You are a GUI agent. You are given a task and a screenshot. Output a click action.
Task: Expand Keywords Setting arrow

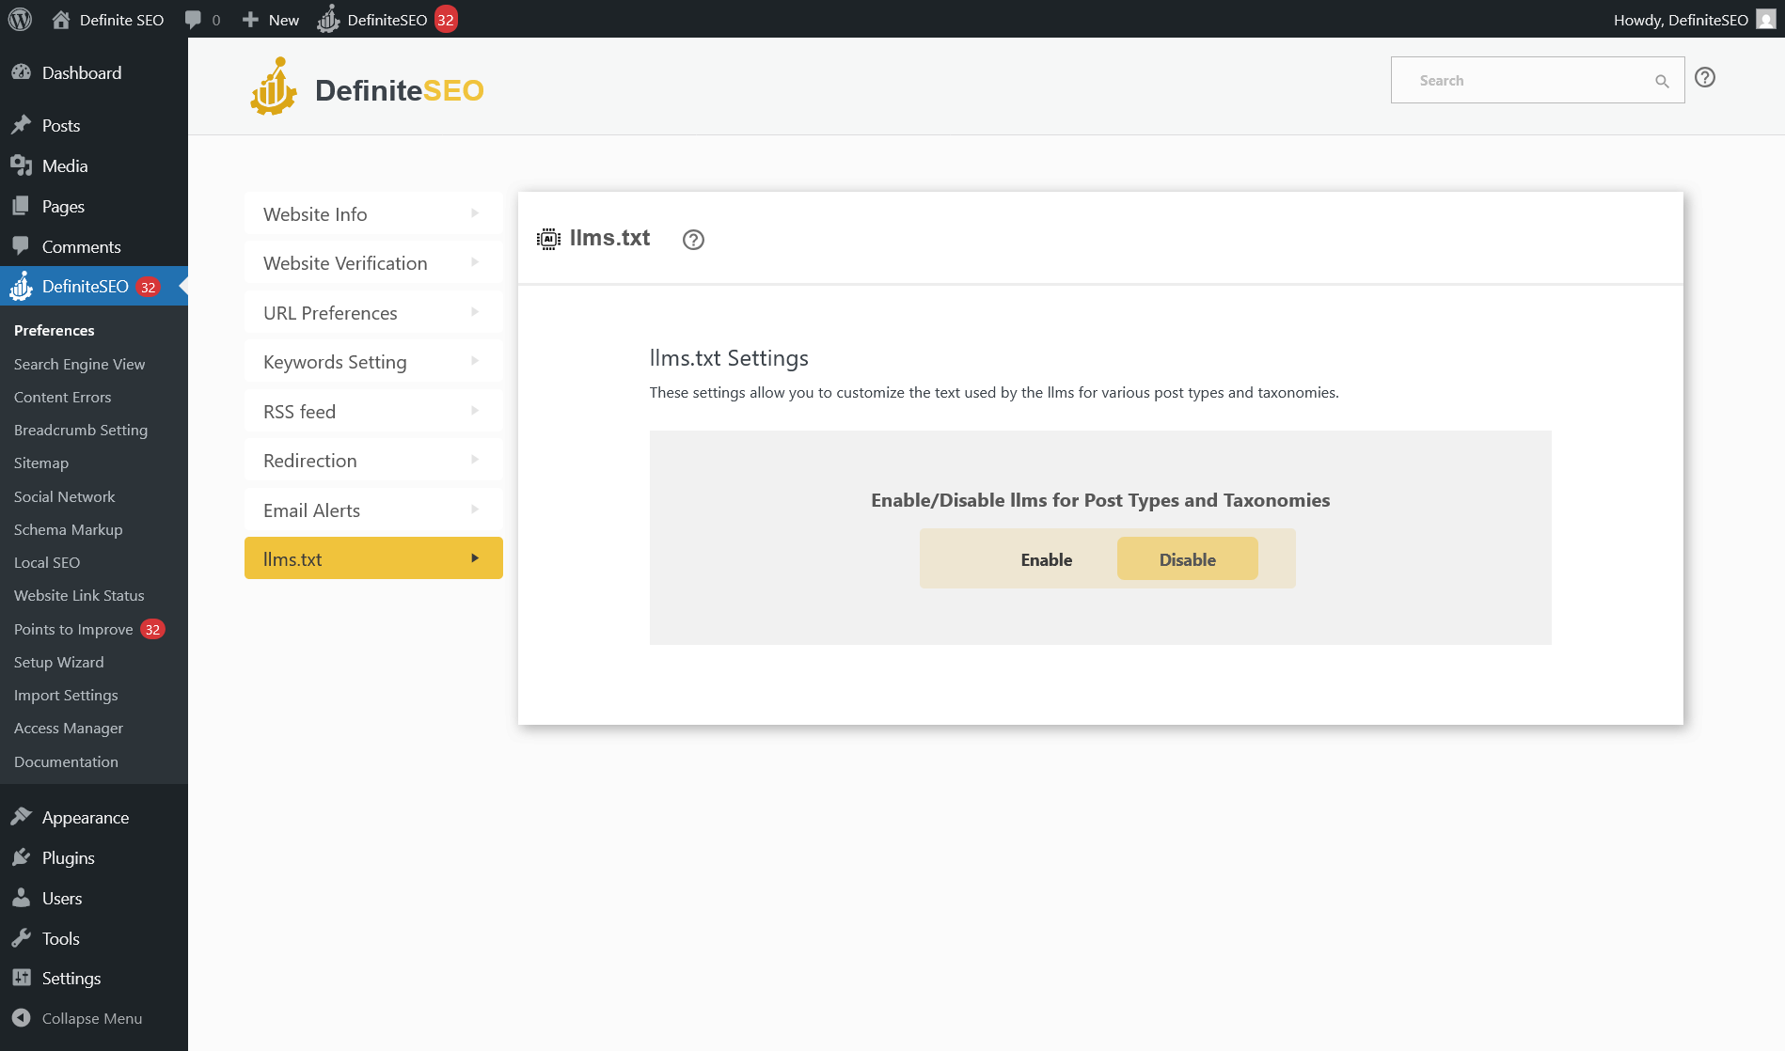pos(475,361)
